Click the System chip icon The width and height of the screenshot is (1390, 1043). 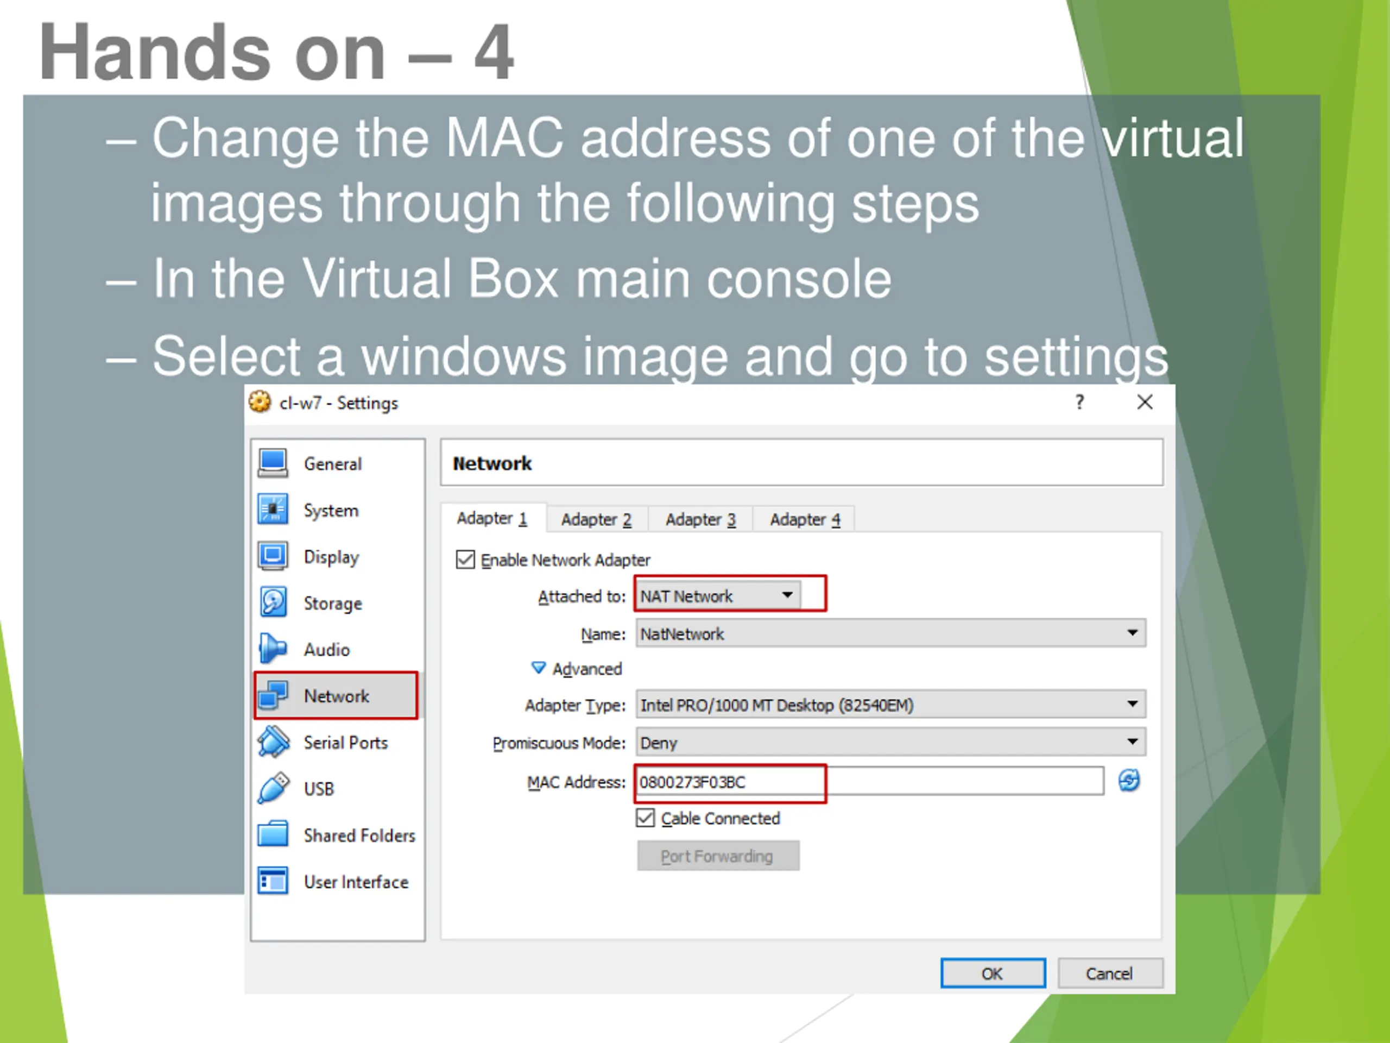click(273, 510)
